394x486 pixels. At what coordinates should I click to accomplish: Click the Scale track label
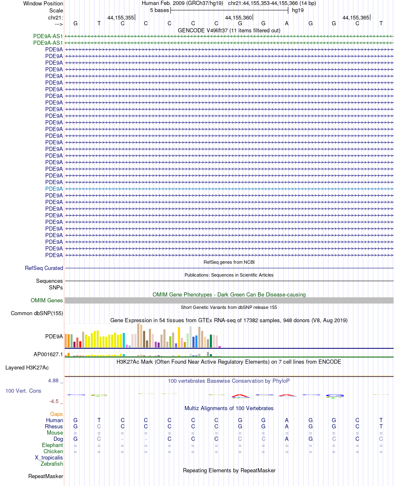56,10
